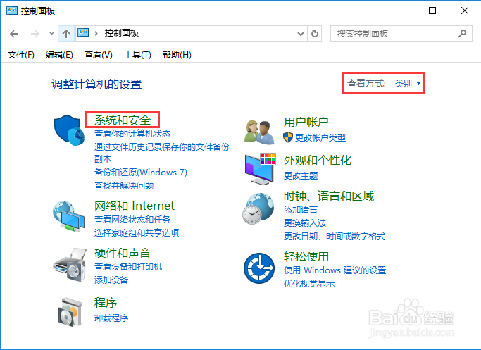The height and width of the screenshot is (350, 481).
Task: Click 添加设备 link
Action: (111, 280)
